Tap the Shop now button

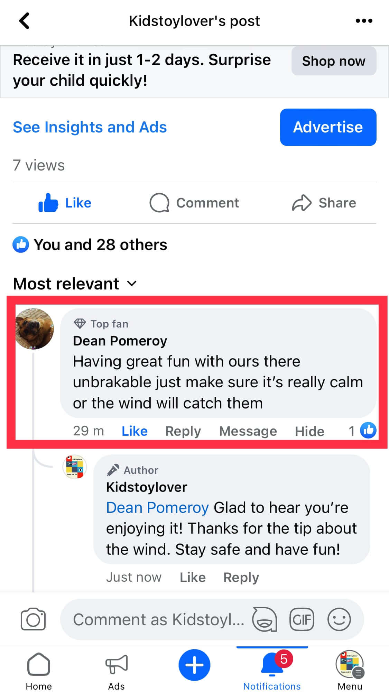[x=334, y=61]
